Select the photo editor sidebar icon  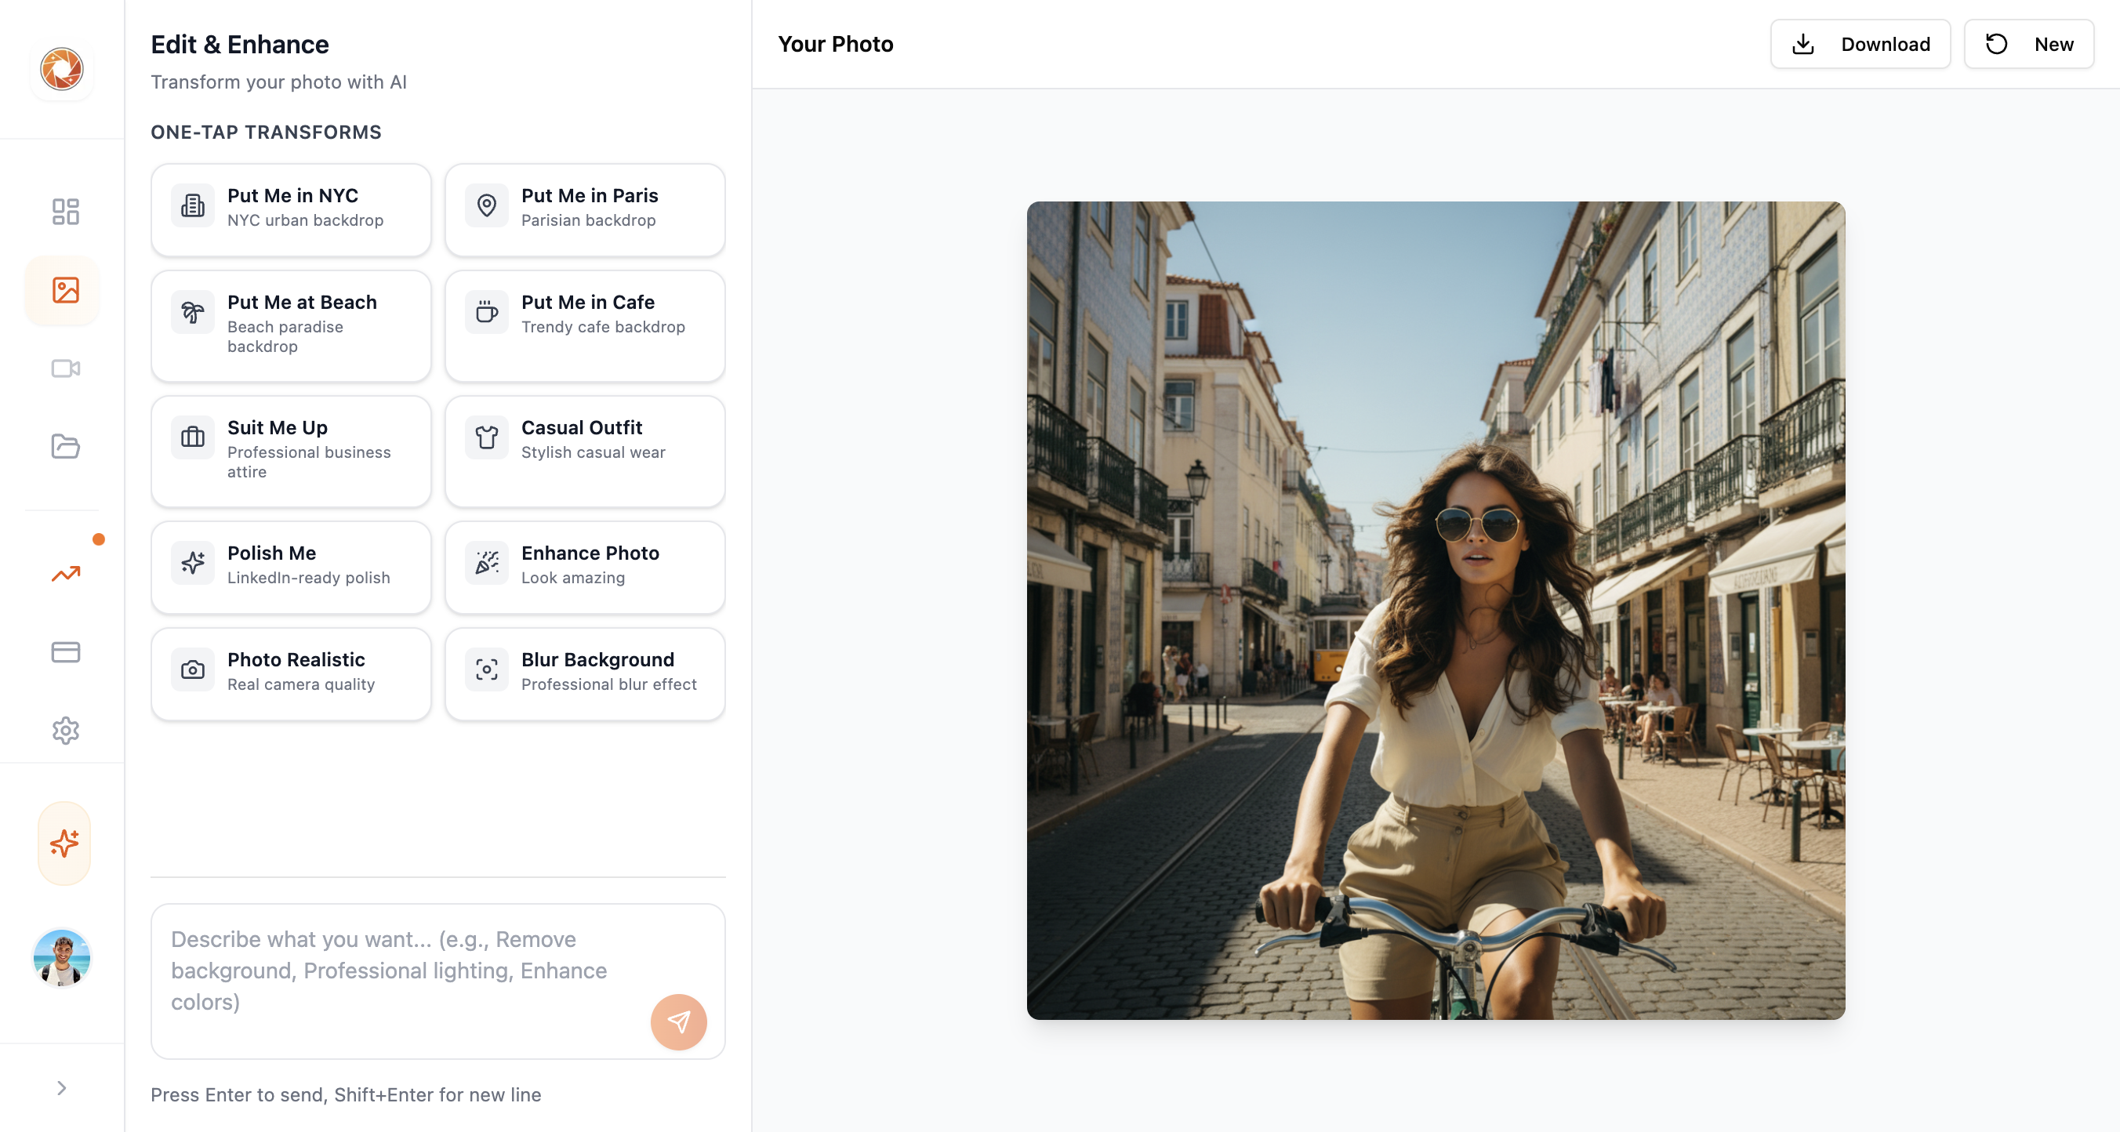click(65, 289)
